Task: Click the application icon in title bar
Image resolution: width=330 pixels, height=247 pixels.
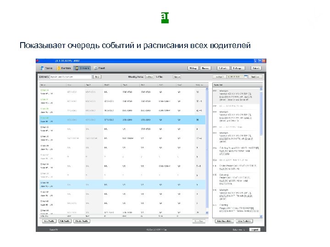Action: (38, 61)
